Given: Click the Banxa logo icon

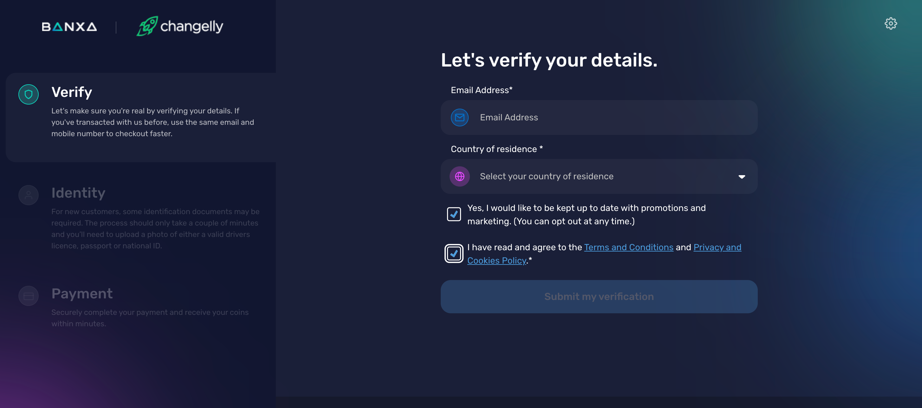Looking at the screenshot, I should [x=69, y=26].
